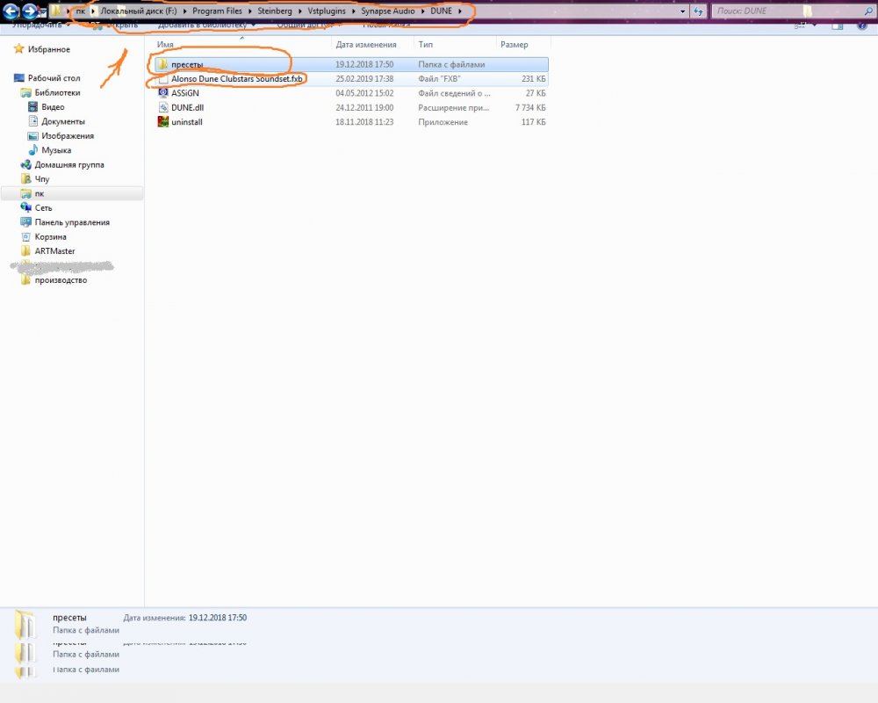Click the type cell 'Приложение'
The width and height of the screenshot is (878, 703).
pos(443,121)
